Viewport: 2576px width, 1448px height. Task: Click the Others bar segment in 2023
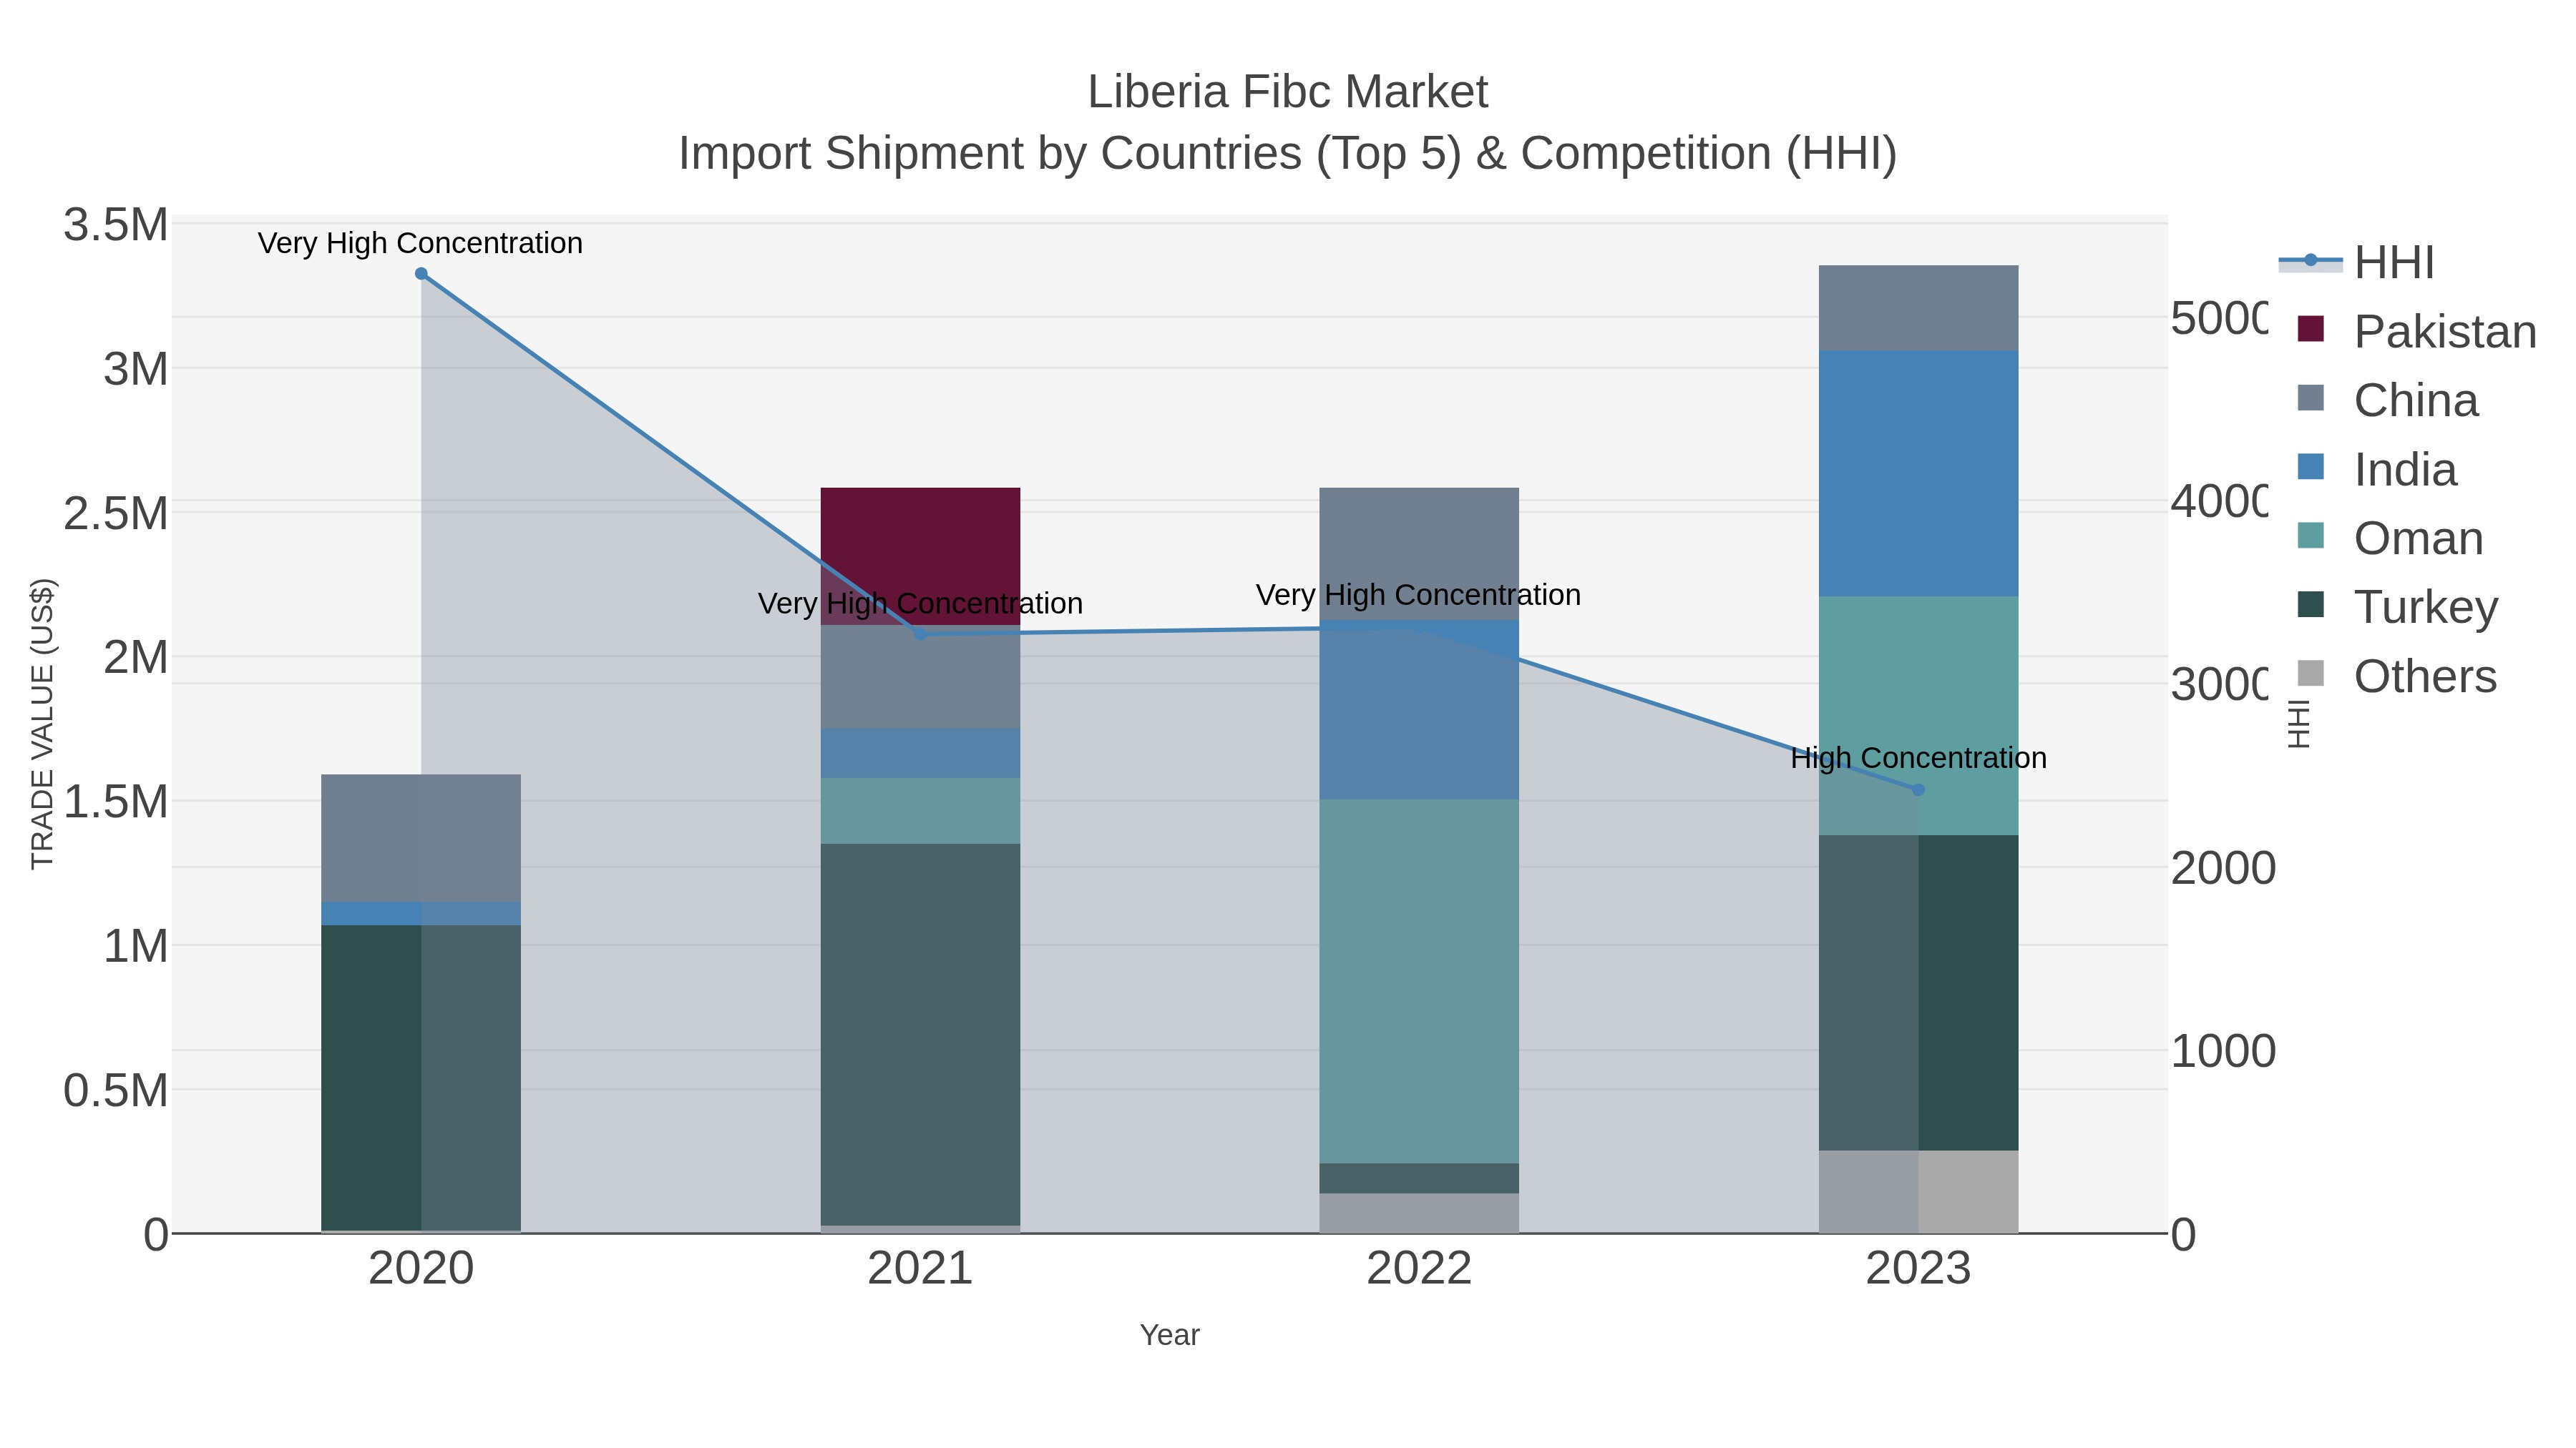point(1918,1191)
